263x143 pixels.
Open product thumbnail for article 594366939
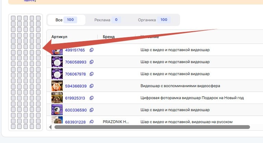(57, 86)
